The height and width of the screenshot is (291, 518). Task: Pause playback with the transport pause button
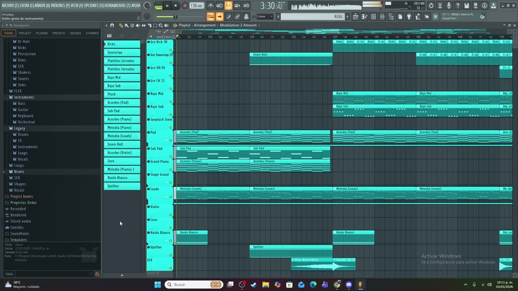click(167, 6)
